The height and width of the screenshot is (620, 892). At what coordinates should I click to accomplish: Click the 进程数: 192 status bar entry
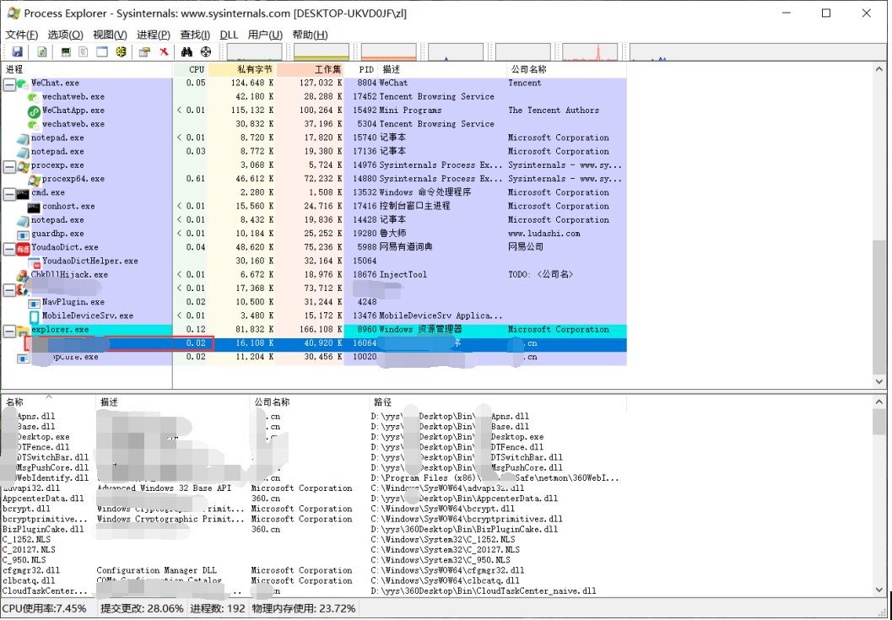[x=218, y=609]
